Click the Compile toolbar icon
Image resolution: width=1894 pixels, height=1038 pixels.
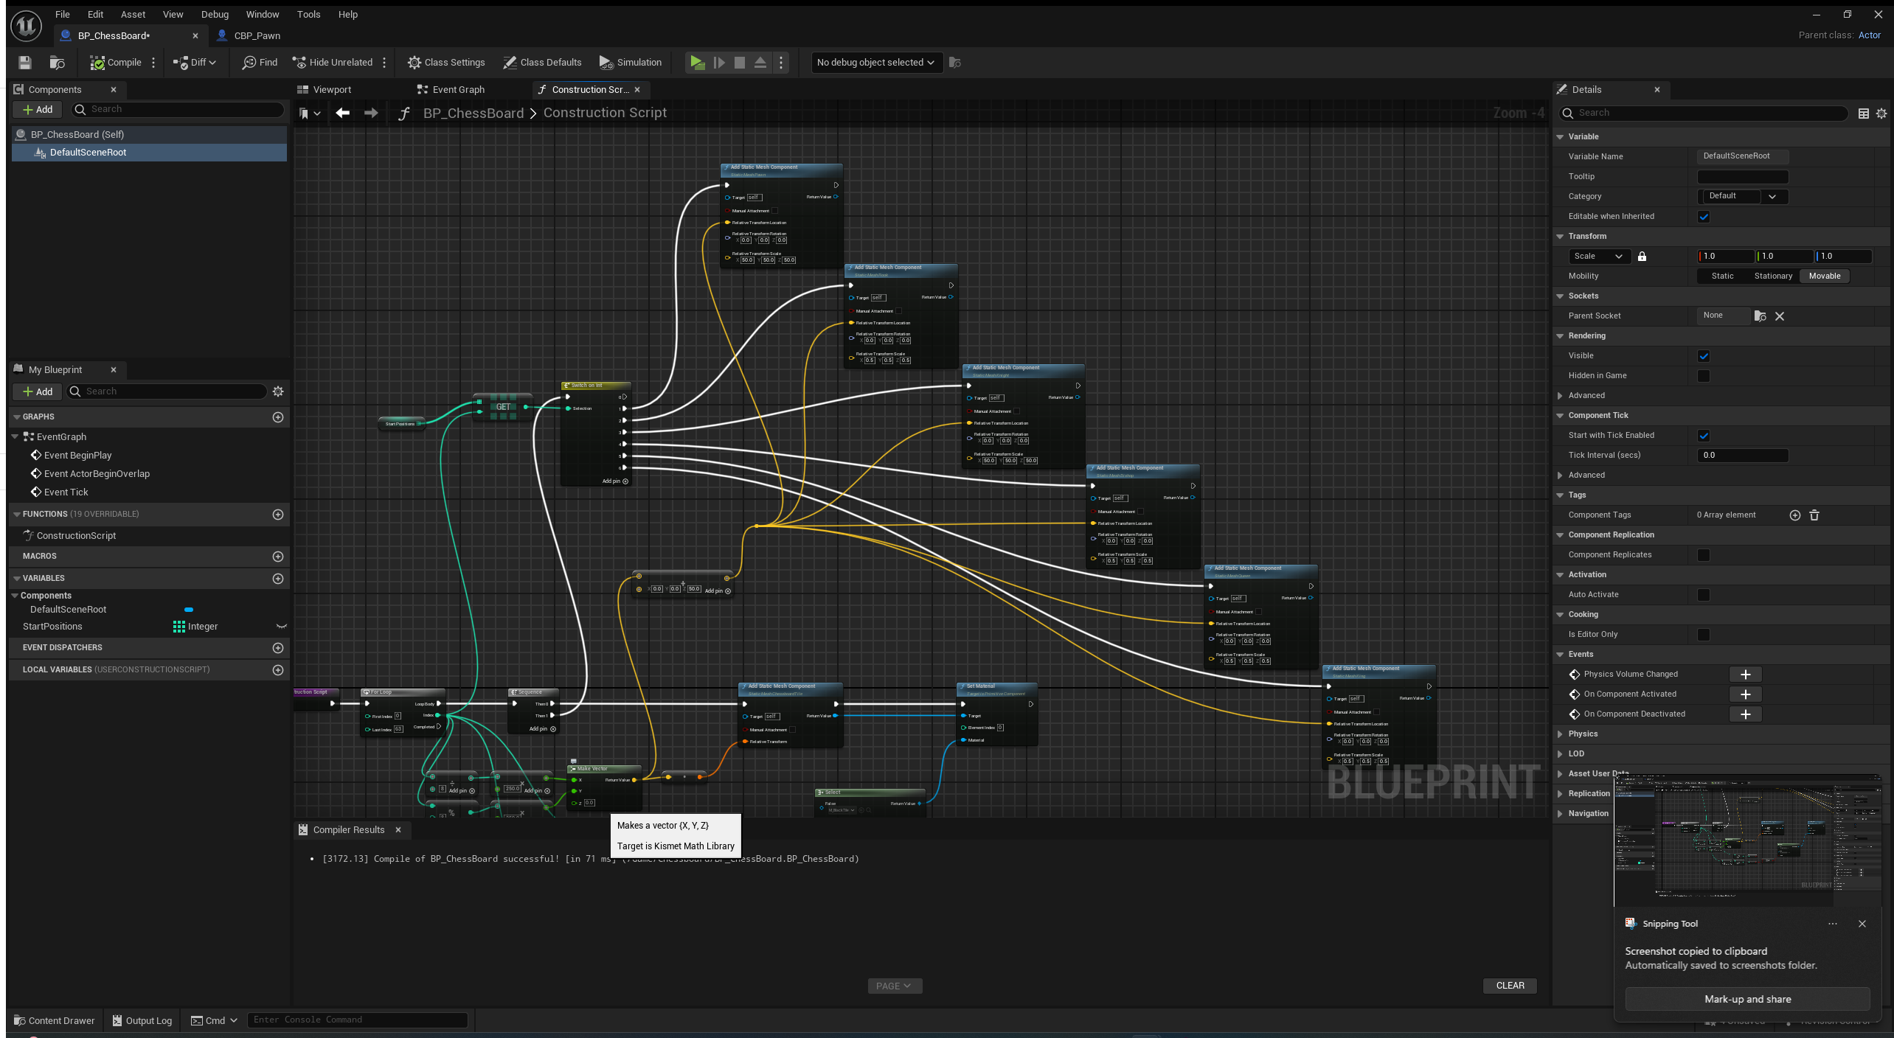tap(97, 63)
